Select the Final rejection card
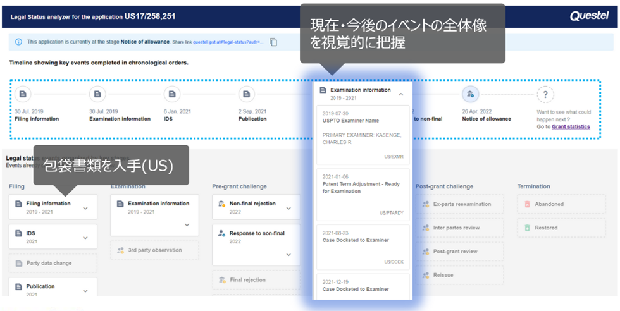620x311 pixels. click(x=256, y=280)
